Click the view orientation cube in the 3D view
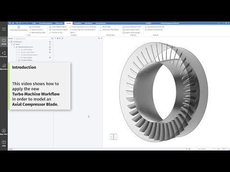 click(114, 137)
